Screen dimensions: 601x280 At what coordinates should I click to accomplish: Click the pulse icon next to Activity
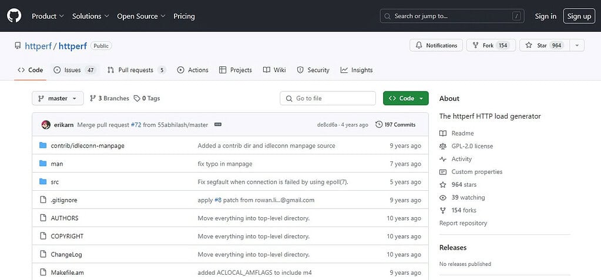443,159
